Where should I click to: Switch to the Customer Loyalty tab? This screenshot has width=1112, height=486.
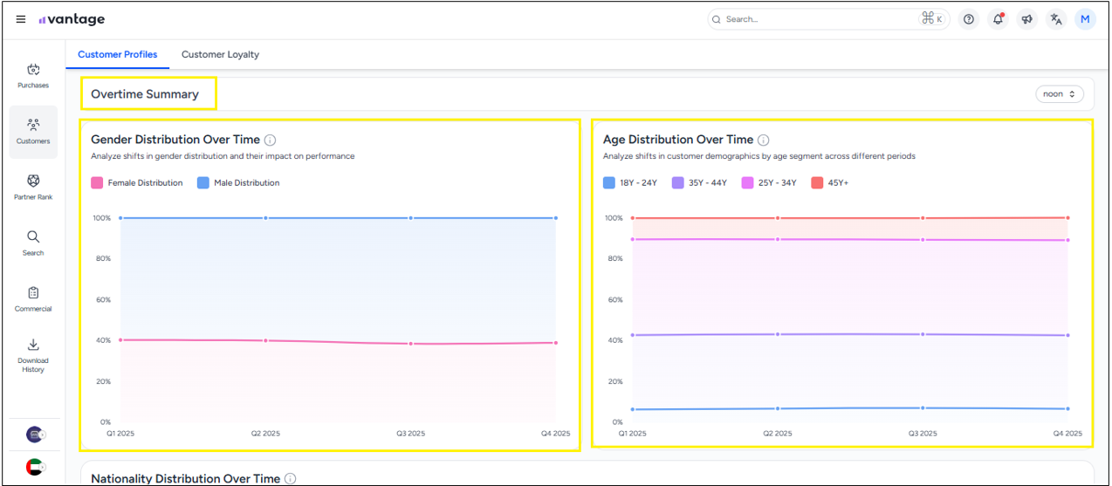point(220,54)
